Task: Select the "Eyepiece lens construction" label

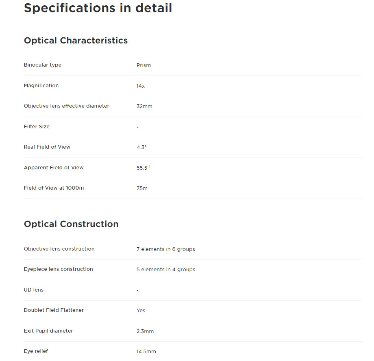Action: [x=58, y=269]
